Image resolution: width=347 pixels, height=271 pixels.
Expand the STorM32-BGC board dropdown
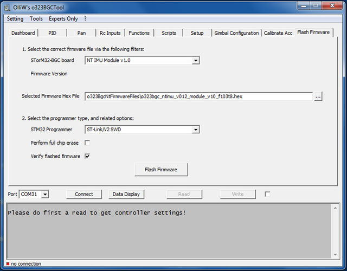click(x=196, y=60)
